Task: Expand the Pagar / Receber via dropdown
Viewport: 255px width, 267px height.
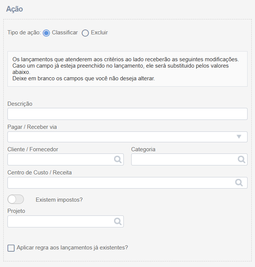Action: [x=127, y=137]
